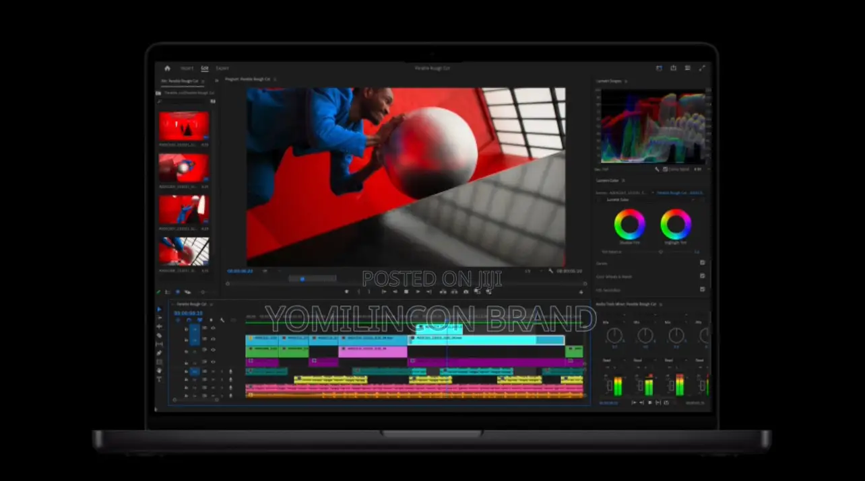Click the Shadow Tint color wheel
Image resolution: width=865 pixels, height=481 pixels.
pyautogui.click(x=629, y=225)
